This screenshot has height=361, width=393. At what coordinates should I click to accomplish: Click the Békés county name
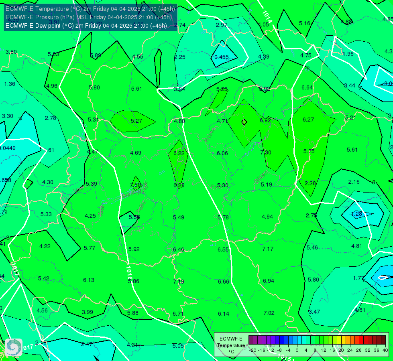[261, 178]
